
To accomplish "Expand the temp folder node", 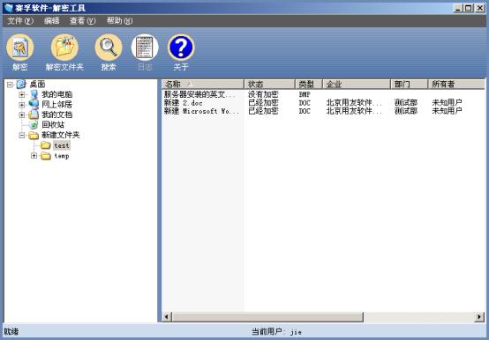I will (x=34, y=156).
